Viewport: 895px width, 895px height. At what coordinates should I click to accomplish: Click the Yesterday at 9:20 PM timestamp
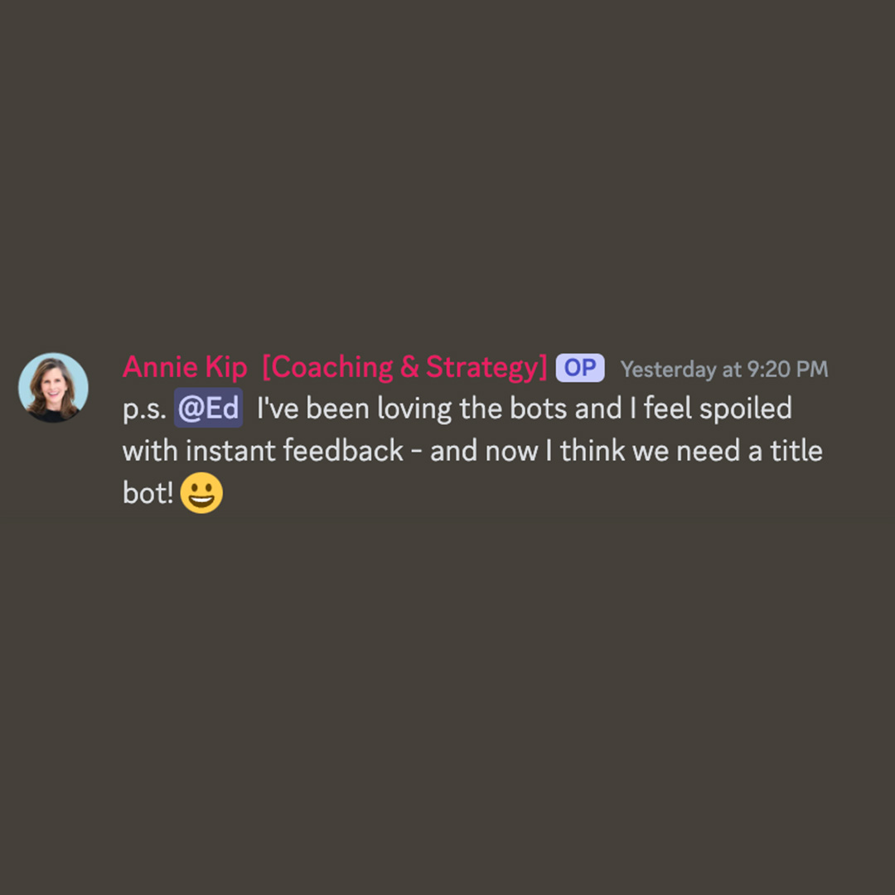coord(723,370)
